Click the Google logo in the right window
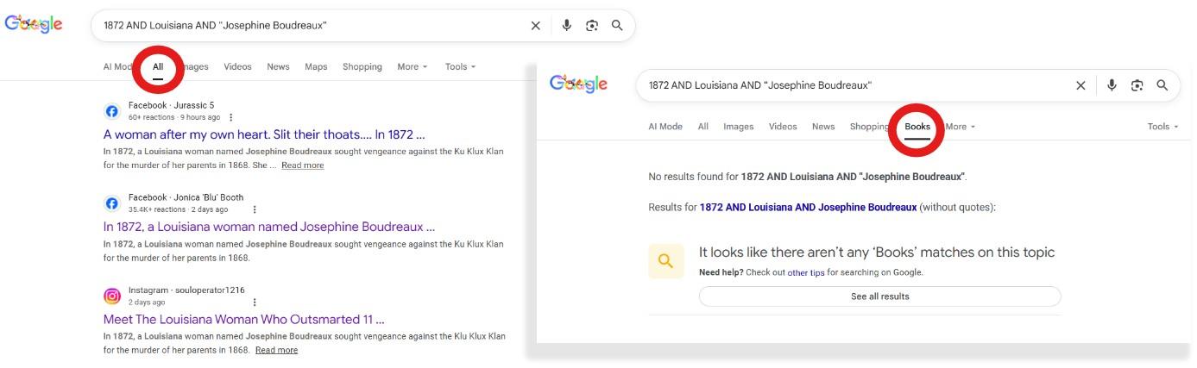 click(578, 84)
